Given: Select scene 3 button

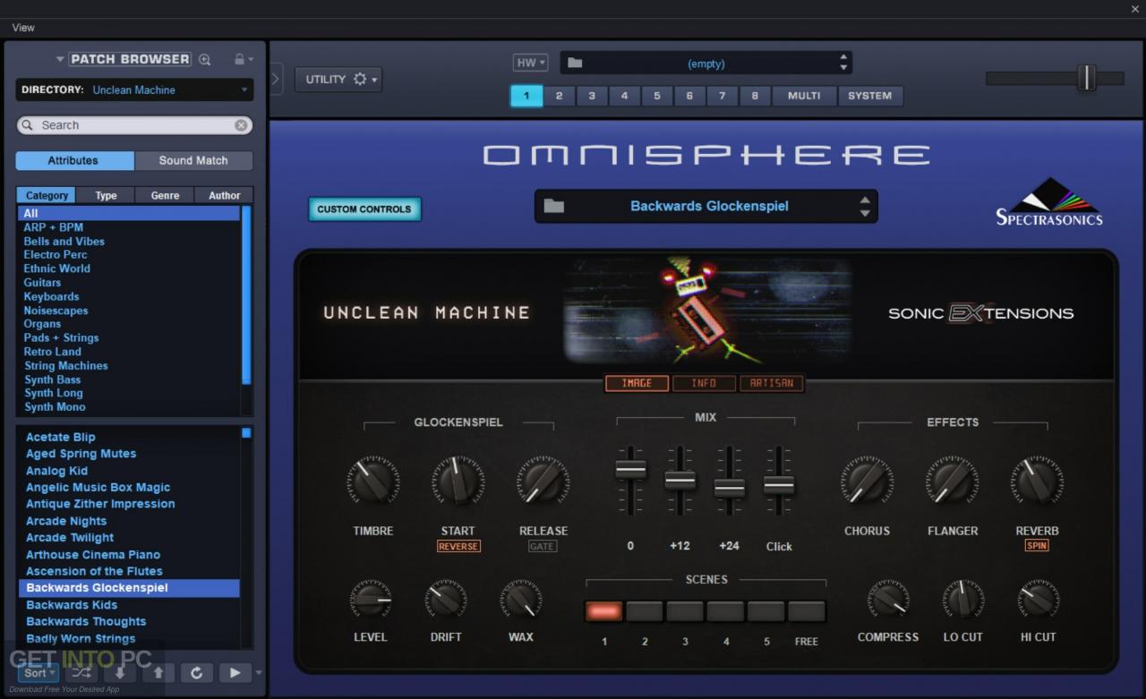Looking at the screenshot, I should click(685, 611).
